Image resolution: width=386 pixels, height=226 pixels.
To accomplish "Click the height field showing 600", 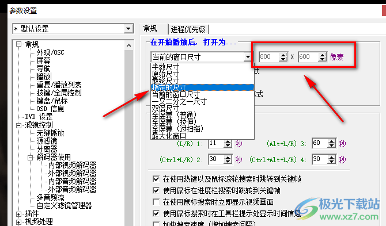I will coord(308,57).
